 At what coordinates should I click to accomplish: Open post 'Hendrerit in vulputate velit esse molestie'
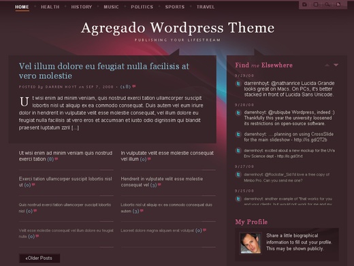(x=162, y=182)
